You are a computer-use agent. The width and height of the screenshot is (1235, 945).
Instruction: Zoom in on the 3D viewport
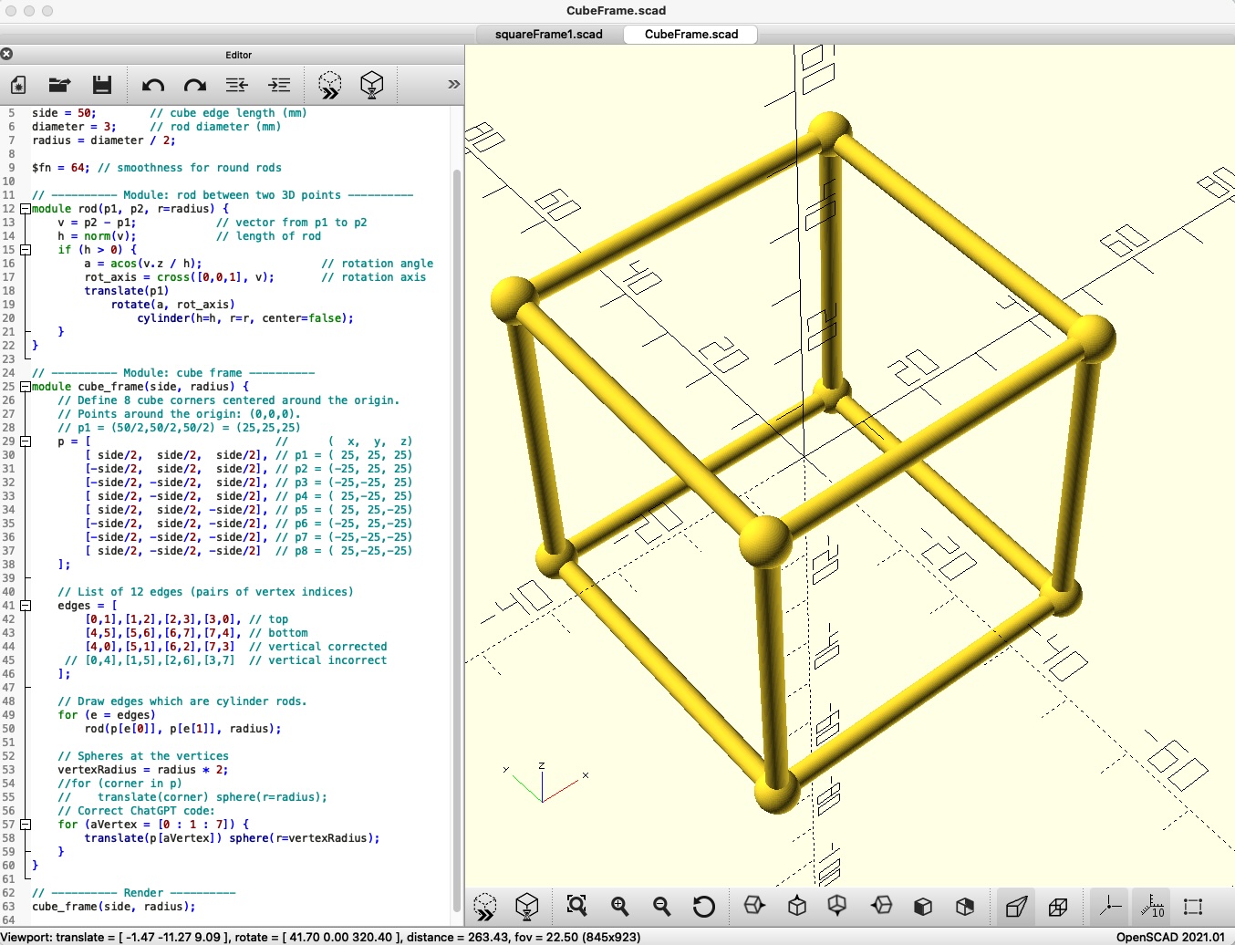point(620,906)
